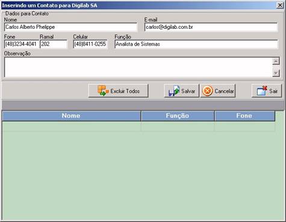286x222 pixels.
Task: Close the Inserindo um Contato window
Action: coord(280,5)
